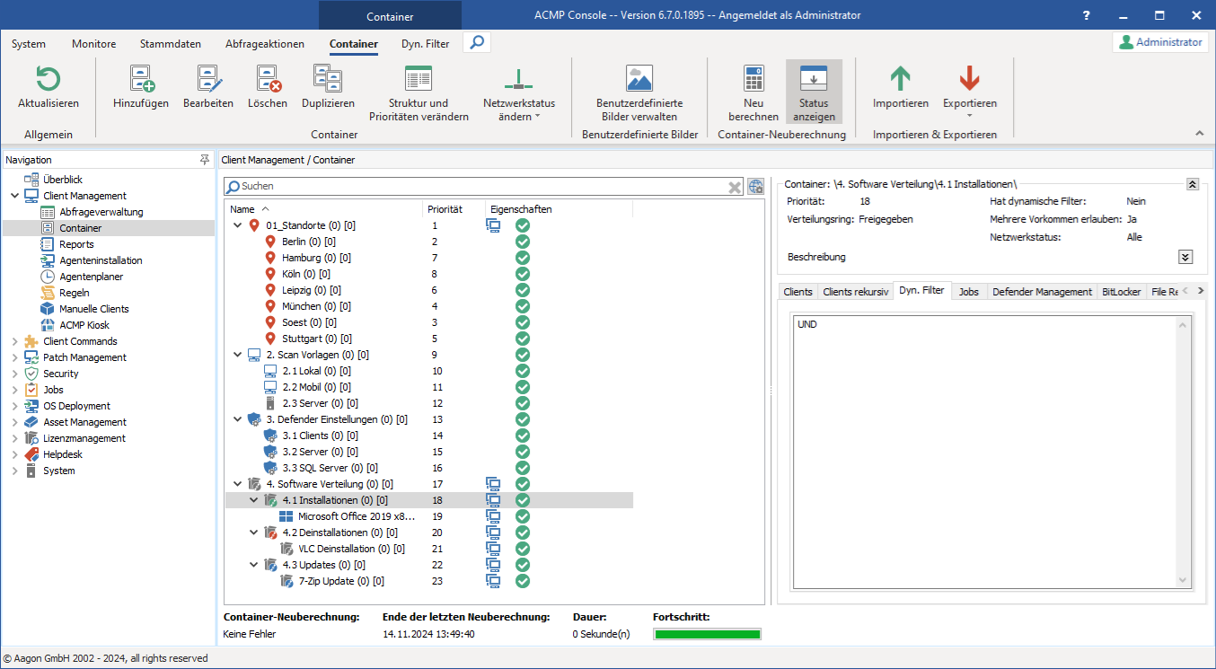Click the Suchen search field
Image resolution: width=1216 pixels, height=669 pixels.
pyautogui.click(x=480, y=186)
